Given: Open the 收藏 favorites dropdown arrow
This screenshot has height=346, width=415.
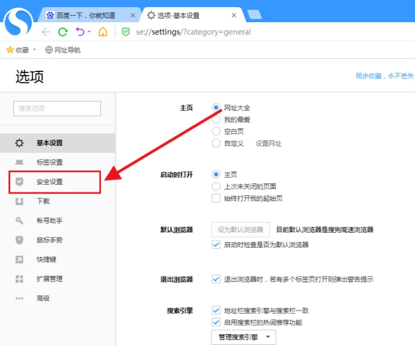Looking at the screenshot, I should (x=34, y=50).
